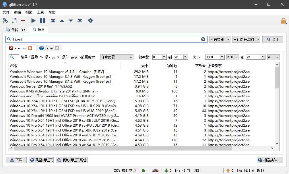This screenshot has height=174, width=289.
Task: Select the Windows Server 2019 8in1 result
Action: coord(41,86)
